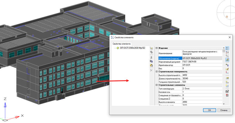The width and height of the screenshot is (235, 123).
Task: Collapse the Строительная поверхность section
Action: click(157, 71)
